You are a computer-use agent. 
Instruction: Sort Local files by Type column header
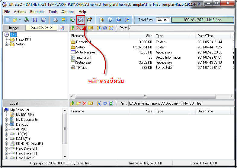point(172,111)
